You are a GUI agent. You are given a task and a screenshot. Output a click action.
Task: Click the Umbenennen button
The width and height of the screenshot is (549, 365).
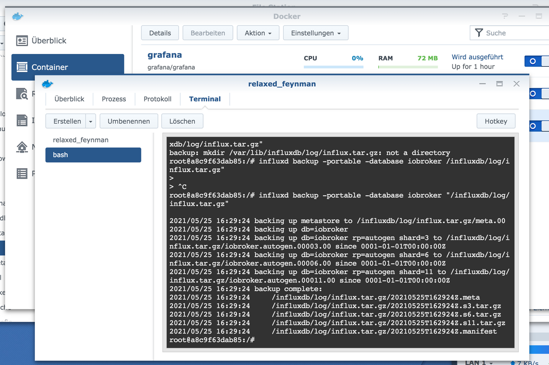(x=129, y=121)
